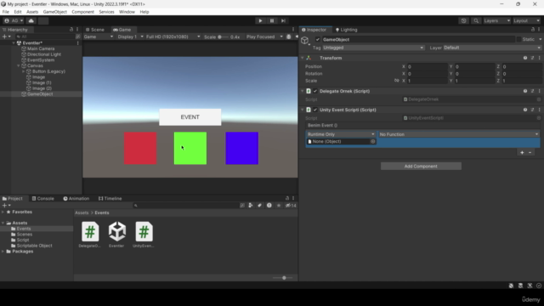Click the global search magnifier icon
The image size is (544, 306).
coord(476,20)
